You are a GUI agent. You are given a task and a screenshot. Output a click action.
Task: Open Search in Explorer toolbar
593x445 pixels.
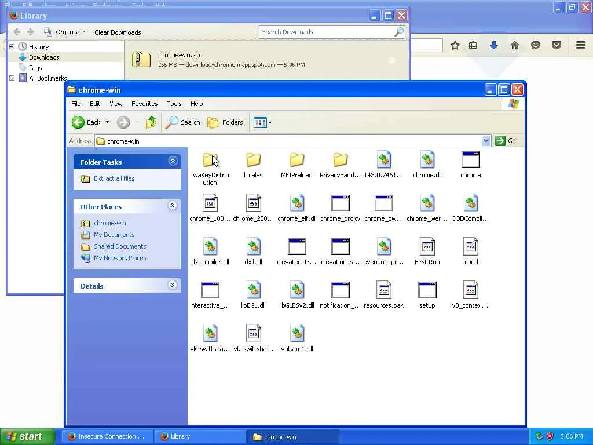point(182,122)
